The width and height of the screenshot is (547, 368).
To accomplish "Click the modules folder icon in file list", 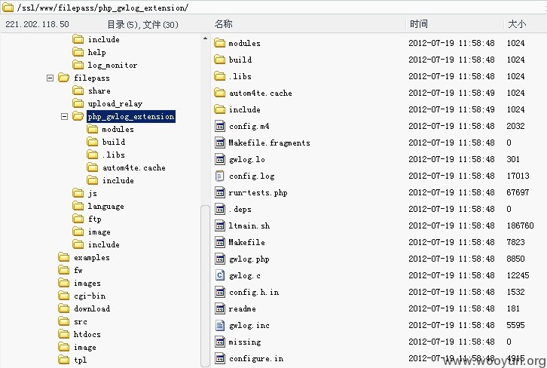I will pyautogui.click(x=219, y=43).
